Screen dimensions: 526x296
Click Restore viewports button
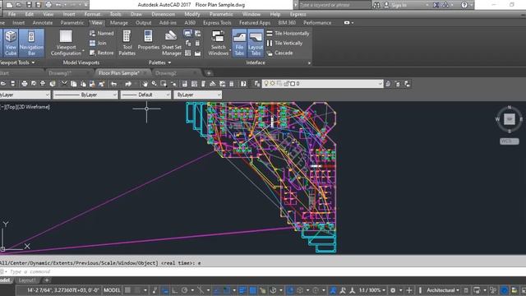tap(102, 53)
